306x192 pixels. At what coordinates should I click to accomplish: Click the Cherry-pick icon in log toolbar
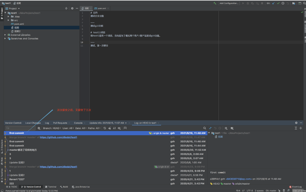[110, 128]
